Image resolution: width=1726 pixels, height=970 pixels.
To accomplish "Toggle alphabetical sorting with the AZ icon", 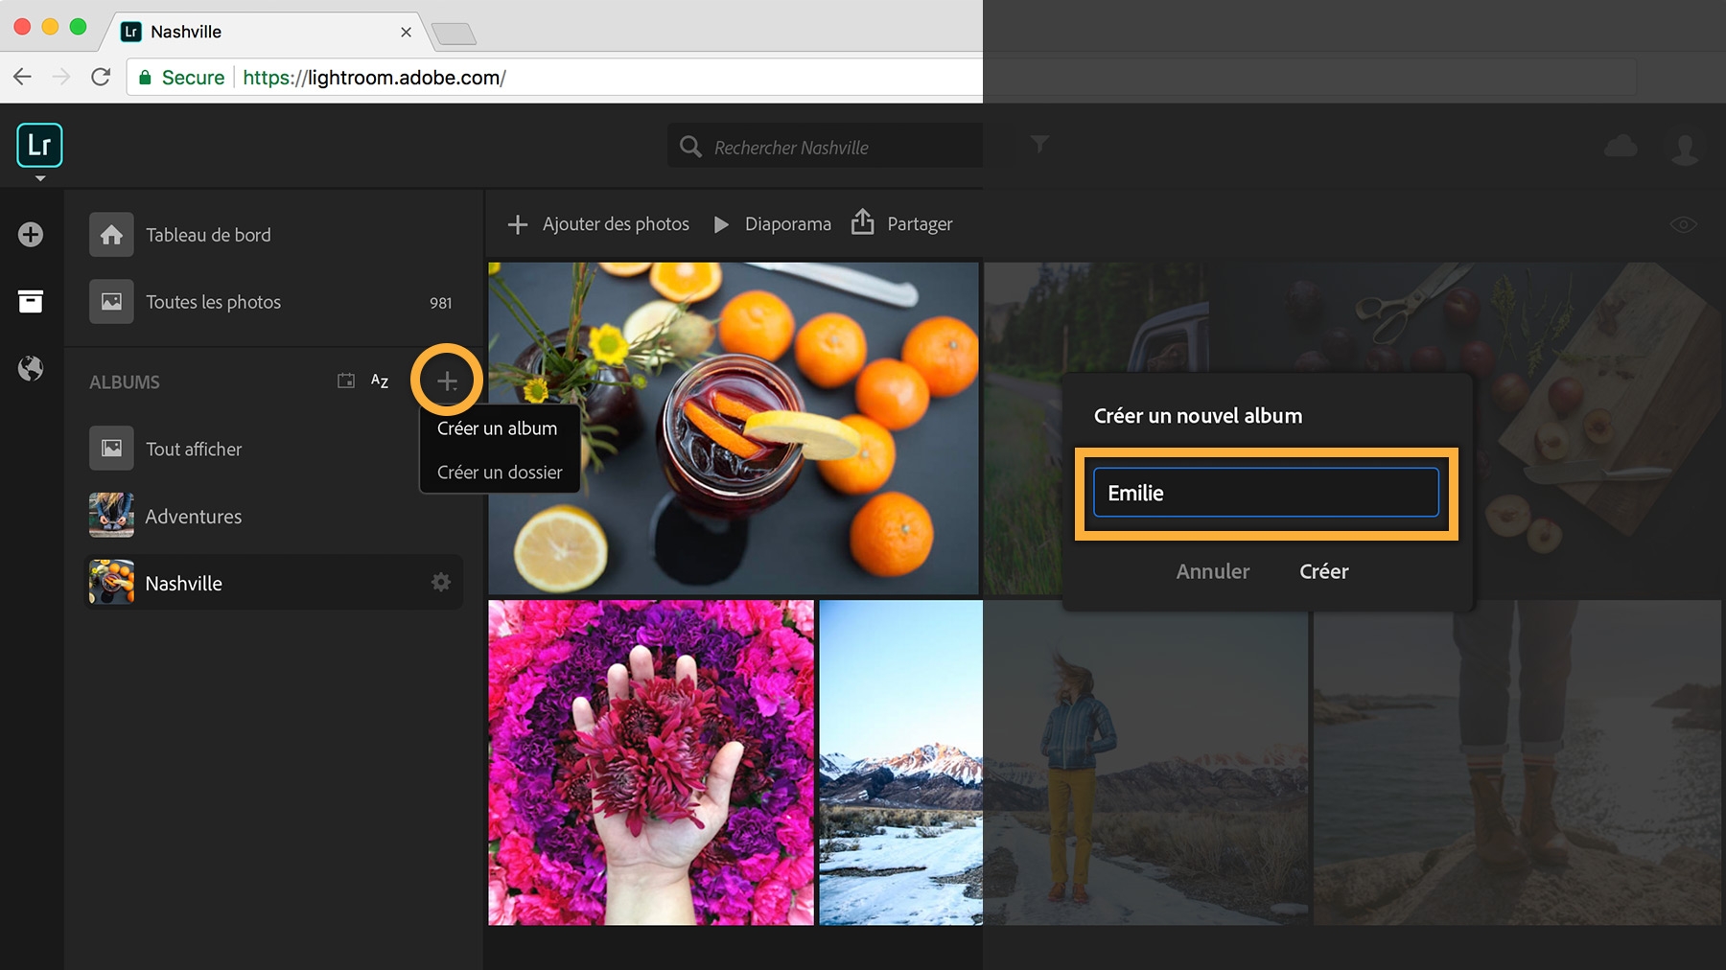I will coord(378,381).
